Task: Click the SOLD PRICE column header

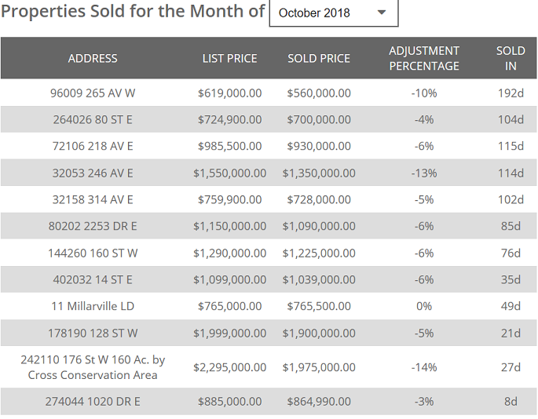Action: point(319,58)
